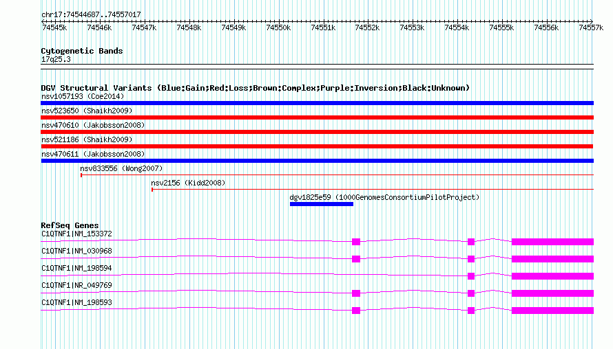This screenshot has width=613, height=349.
Task: Open the nsv521186 (Shaikh2009) label
Action: click(x=87, y=139)
